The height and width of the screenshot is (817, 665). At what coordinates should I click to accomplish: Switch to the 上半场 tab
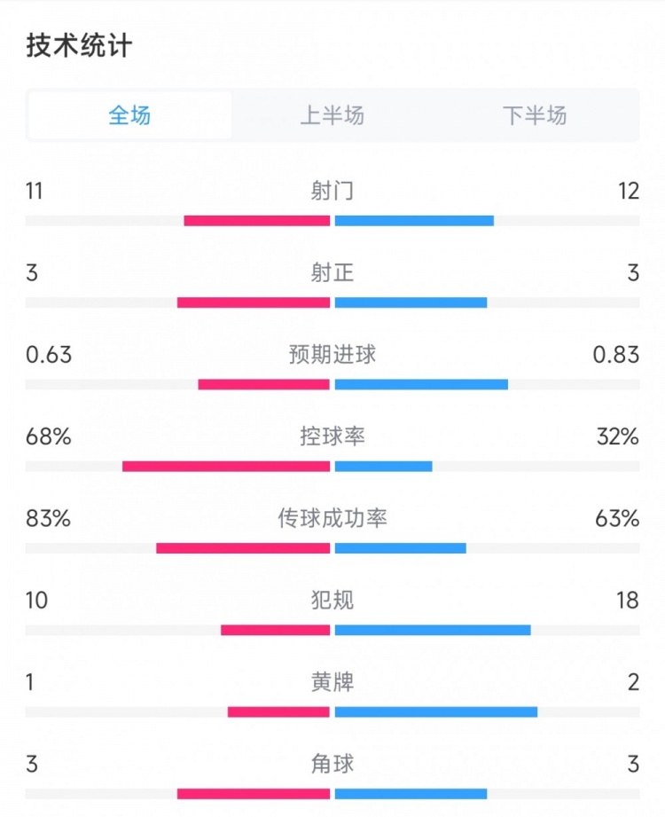point(332,115)
